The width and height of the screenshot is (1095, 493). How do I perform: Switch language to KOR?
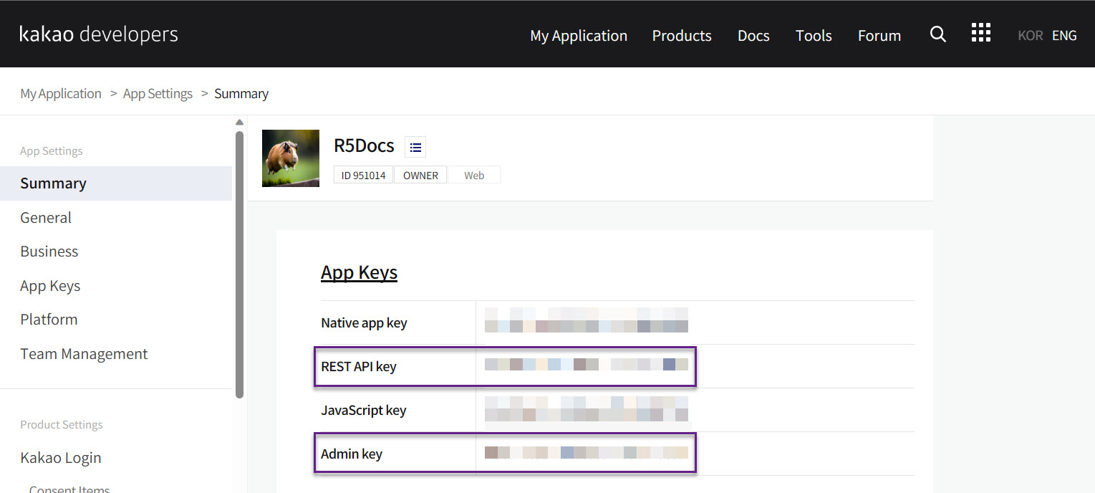1030,36
